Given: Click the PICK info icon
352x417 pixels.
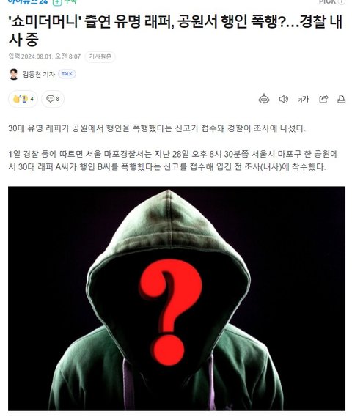Looking at the screenshot, I should [342, 2].
